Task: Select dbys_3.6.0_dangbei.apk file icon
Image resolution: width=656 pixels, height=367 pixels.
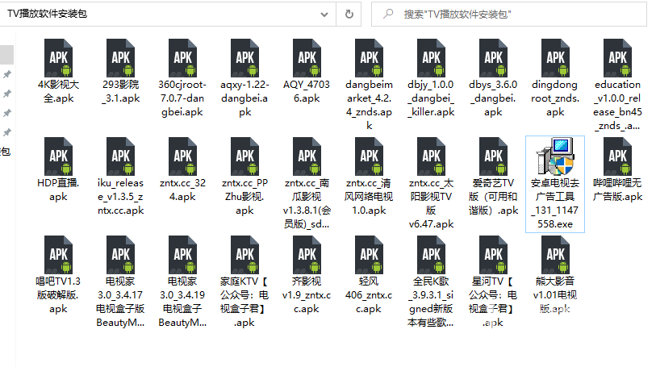Action: tap(493, 58)
